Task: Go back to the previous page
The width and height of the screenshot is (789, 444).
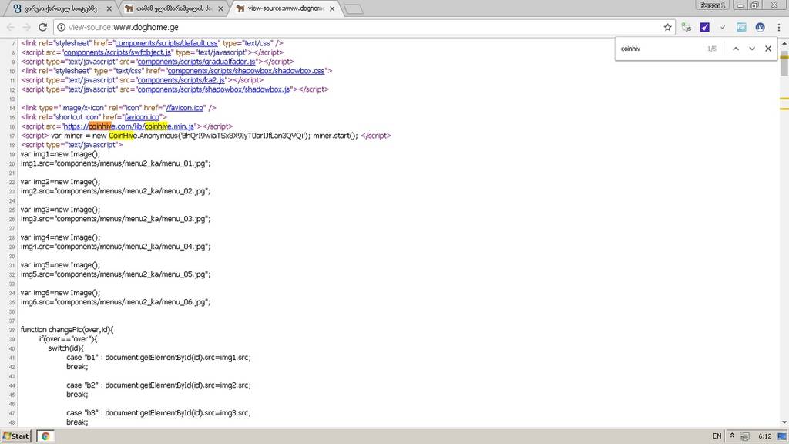Action: point(11,27)
